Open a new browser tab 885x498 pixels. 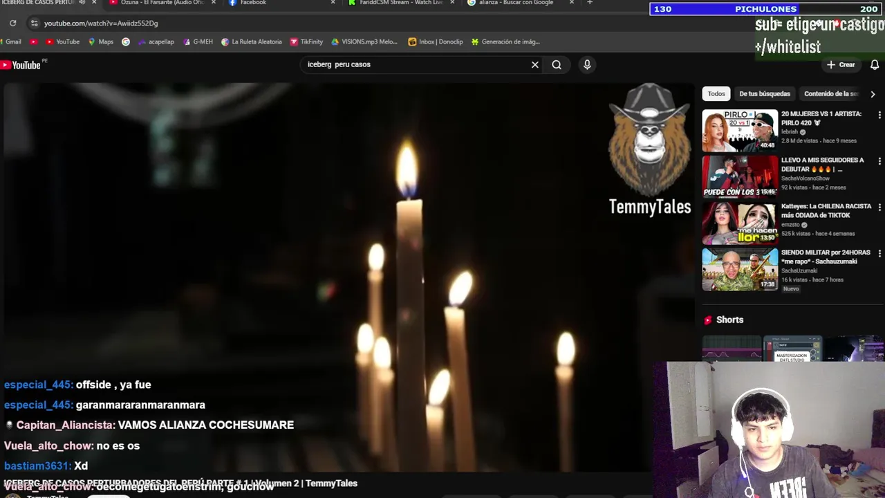point(590,3)
